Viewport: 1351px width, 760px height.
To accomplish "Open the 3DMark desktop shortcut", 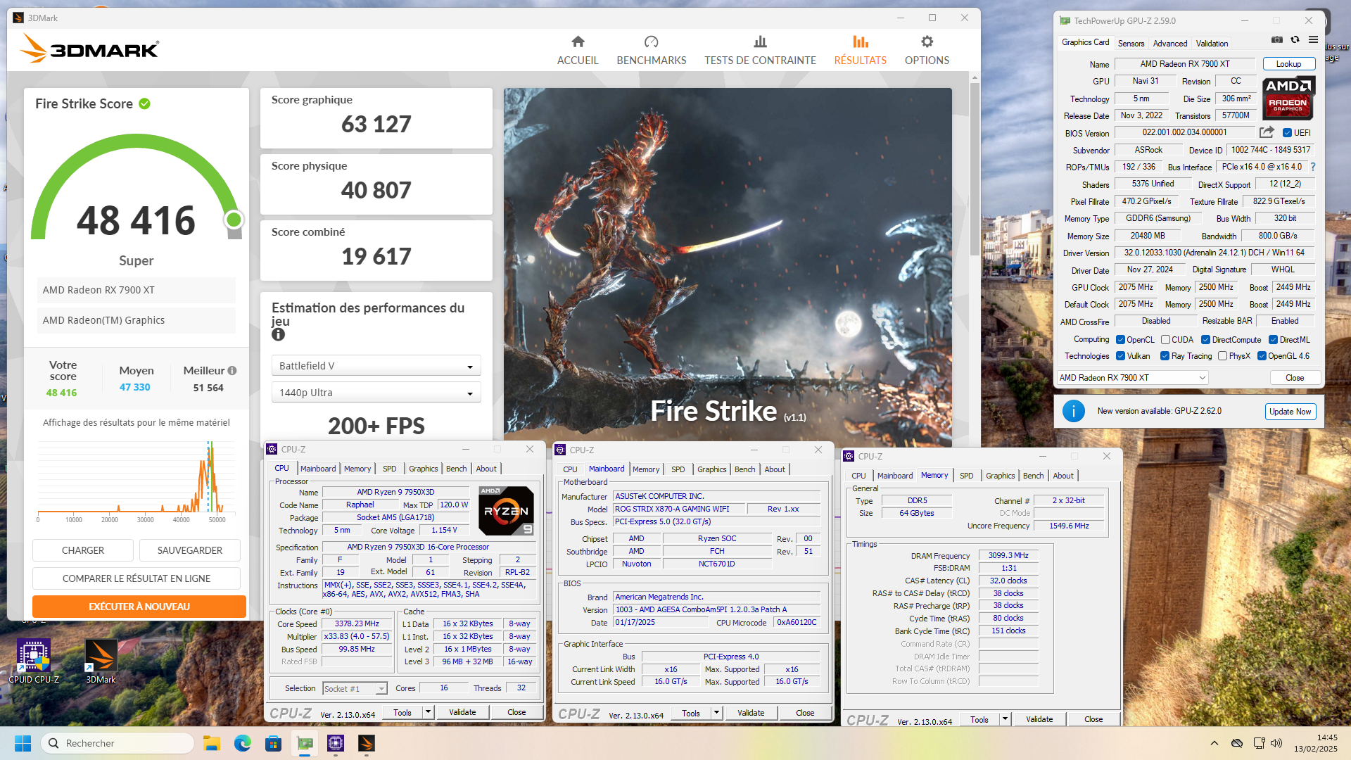I will pyautogui.click(x=101, y=661).
